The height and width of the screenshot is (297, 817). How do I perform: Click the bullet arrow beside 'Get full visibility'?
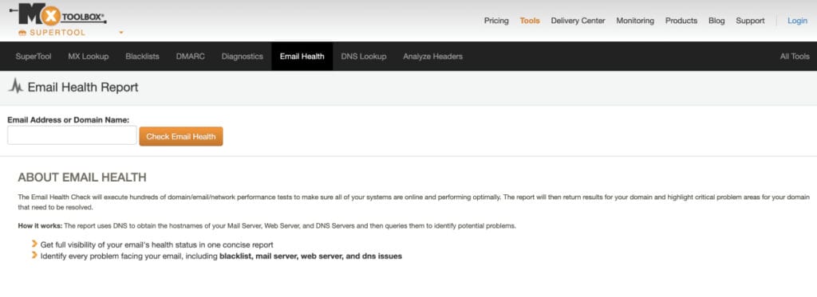coord(34,244)
